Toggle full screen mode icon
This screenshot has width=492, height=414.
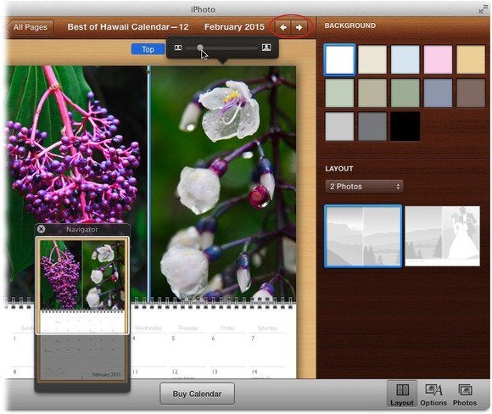483,9
